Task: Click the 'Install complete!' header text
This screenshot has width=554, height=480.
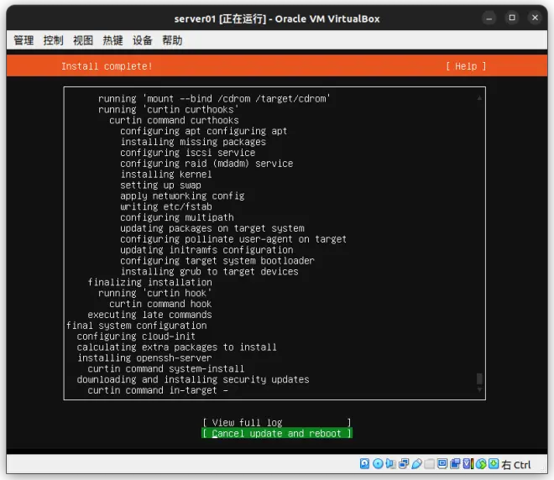Action: click(x=107, y=66)
